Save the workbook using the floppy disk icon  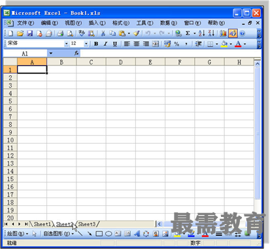pyautogui.click(x=29, y=33)
